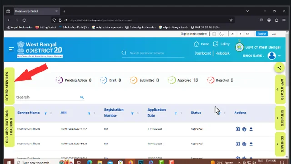Sort by the AIN column arrows

95,113
